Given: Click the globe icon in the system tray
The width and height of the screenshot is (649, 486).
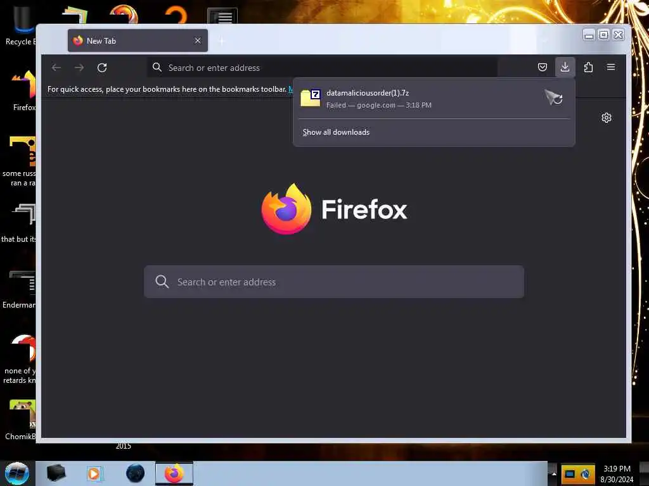Looking at the screenshot, I should point(585,474).
